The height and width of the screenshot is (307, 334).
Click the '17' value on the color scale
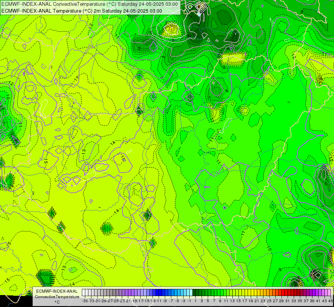point(245,301)
